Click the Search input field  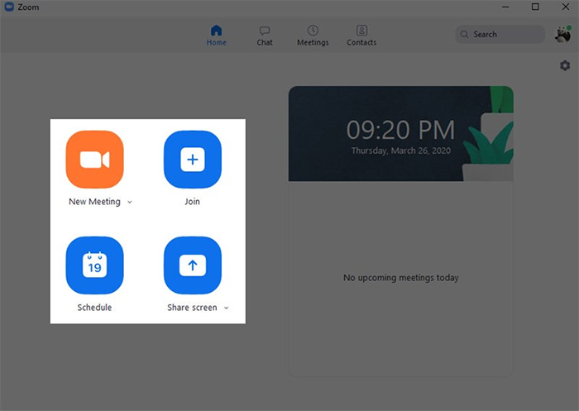click(x=500, y=35)
